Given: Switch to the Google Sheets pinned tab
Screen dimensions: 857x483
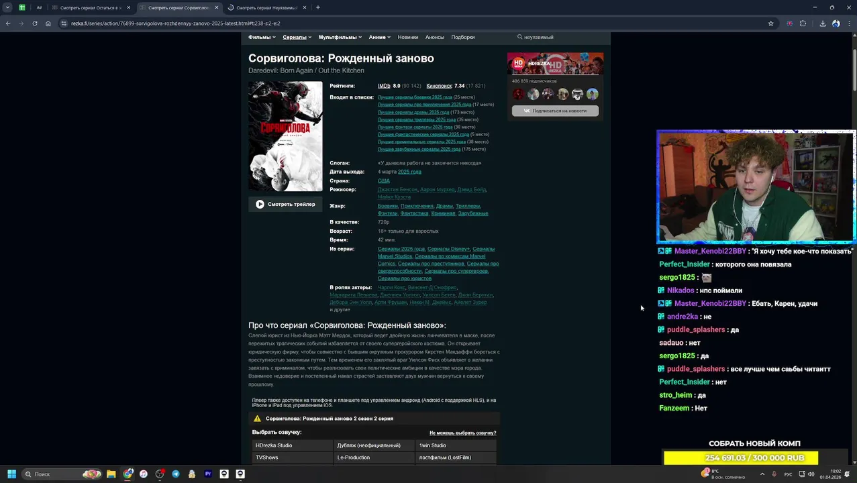Looking at the screenshot, I should point(22,7).
